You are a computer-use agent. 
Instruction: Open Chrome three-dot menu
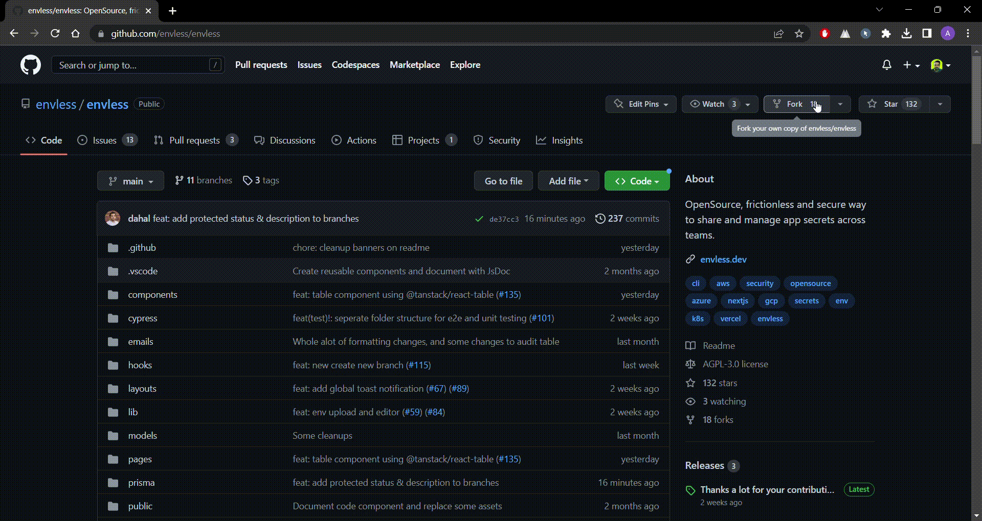click(x=968, y=34)
